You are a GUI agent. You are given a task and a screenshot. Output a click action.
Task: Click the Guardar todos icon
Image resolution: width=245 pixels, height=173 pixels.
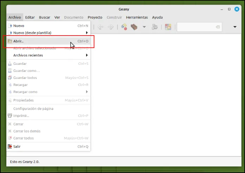pyautogui.click(x=10, y=78)
